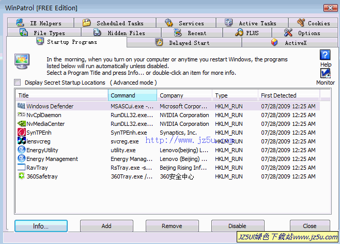Switch to Delayed Start tab
This screenshot has width=340, height=244.
(x=184, y=43)
